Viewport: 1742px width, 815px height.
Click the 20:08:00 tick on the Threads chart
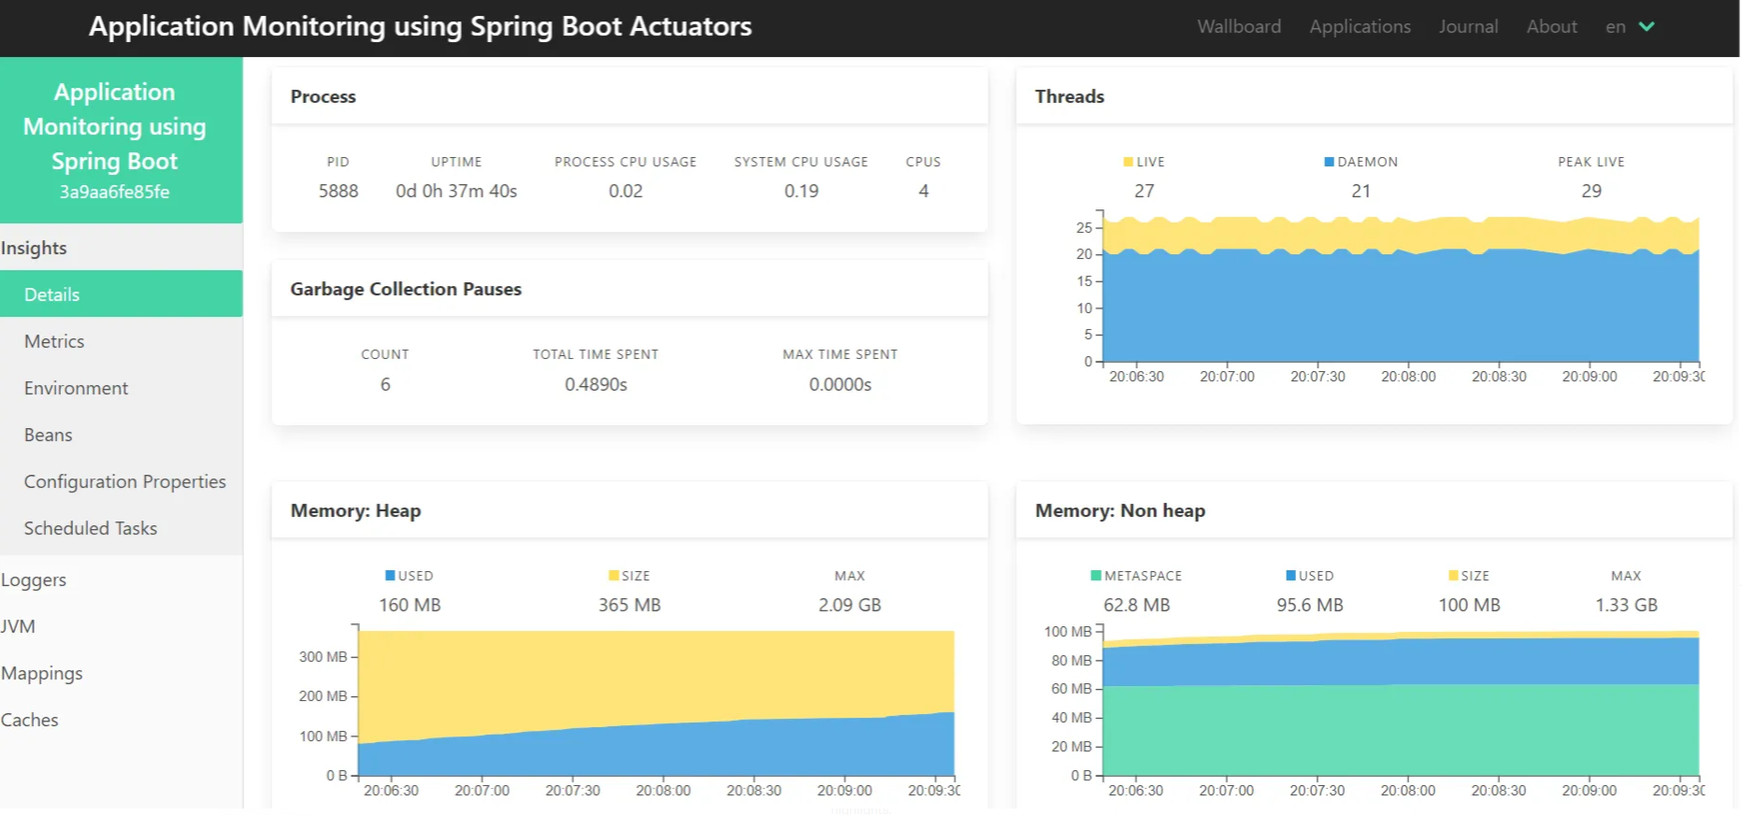[1408, 376]
